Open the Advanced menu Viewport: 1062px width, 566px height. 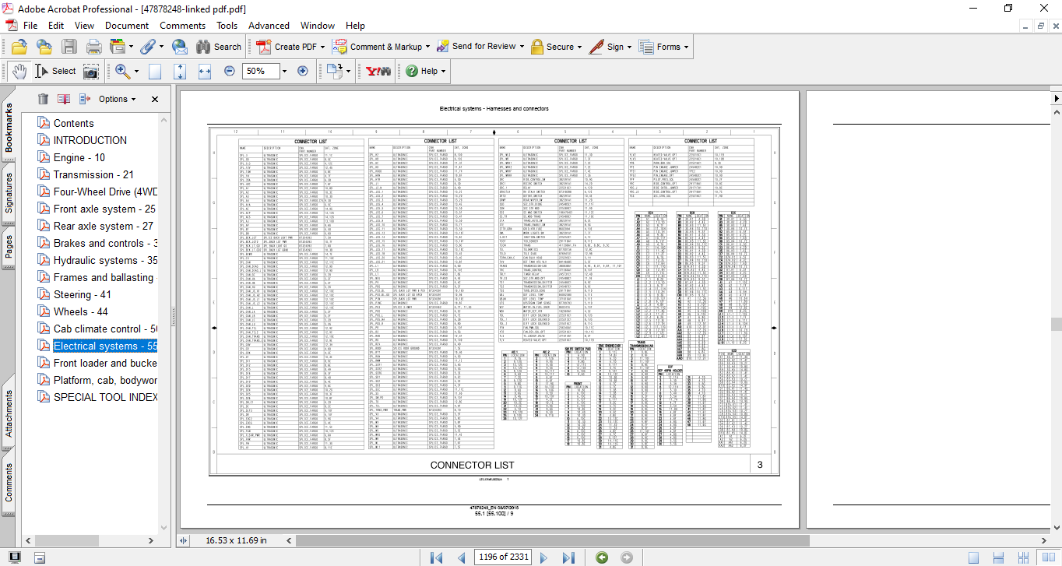pos(269,26)
